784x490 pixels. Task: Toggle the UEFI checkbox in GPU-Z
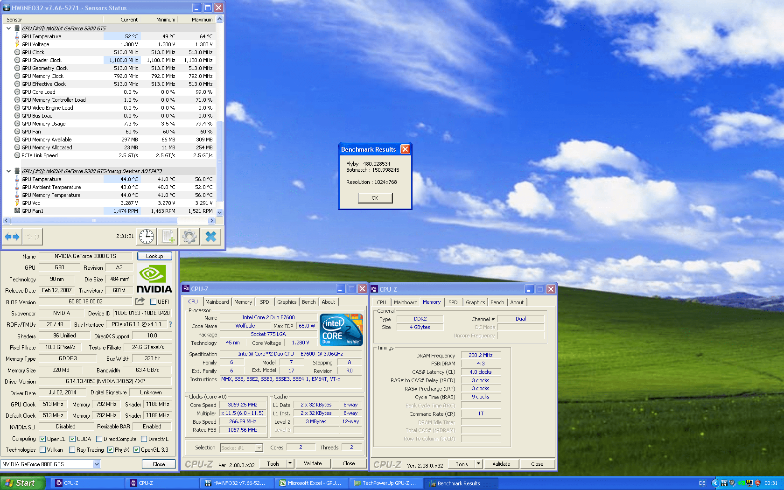tap(153, 302)
